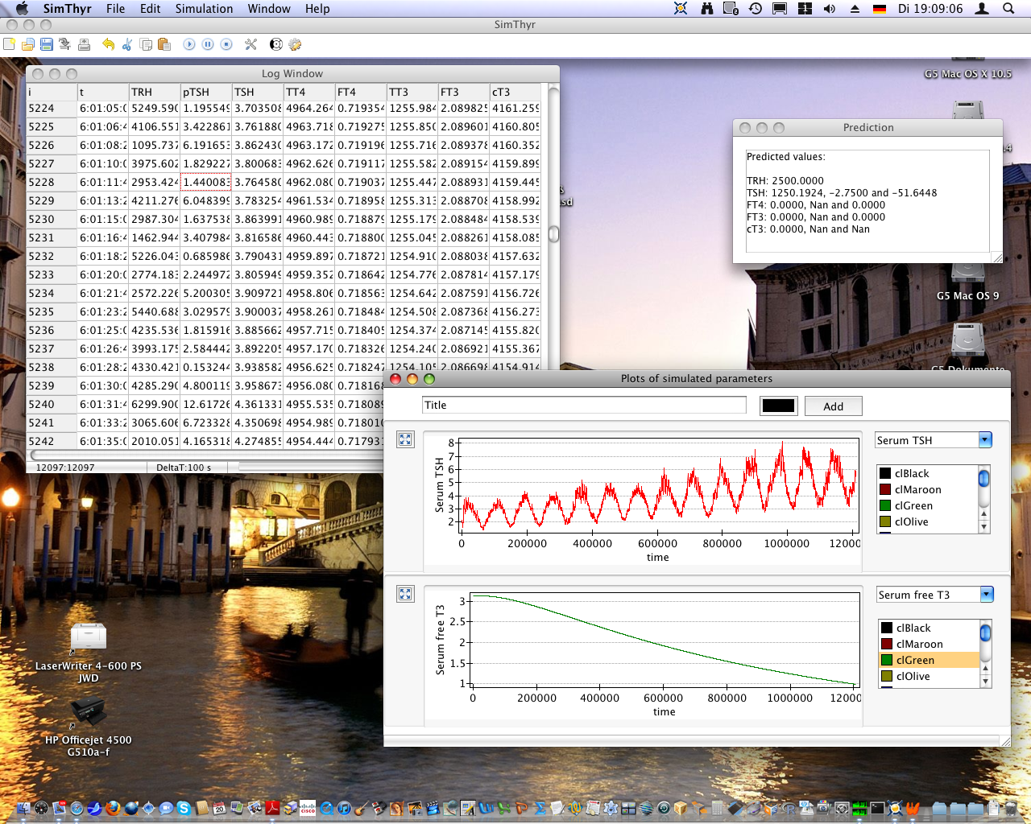Image resolution: width=1031 pixels, height=824 pixels.
Task: Select clMaroon in Serum TSH color list
Action: tap(917, 489)
